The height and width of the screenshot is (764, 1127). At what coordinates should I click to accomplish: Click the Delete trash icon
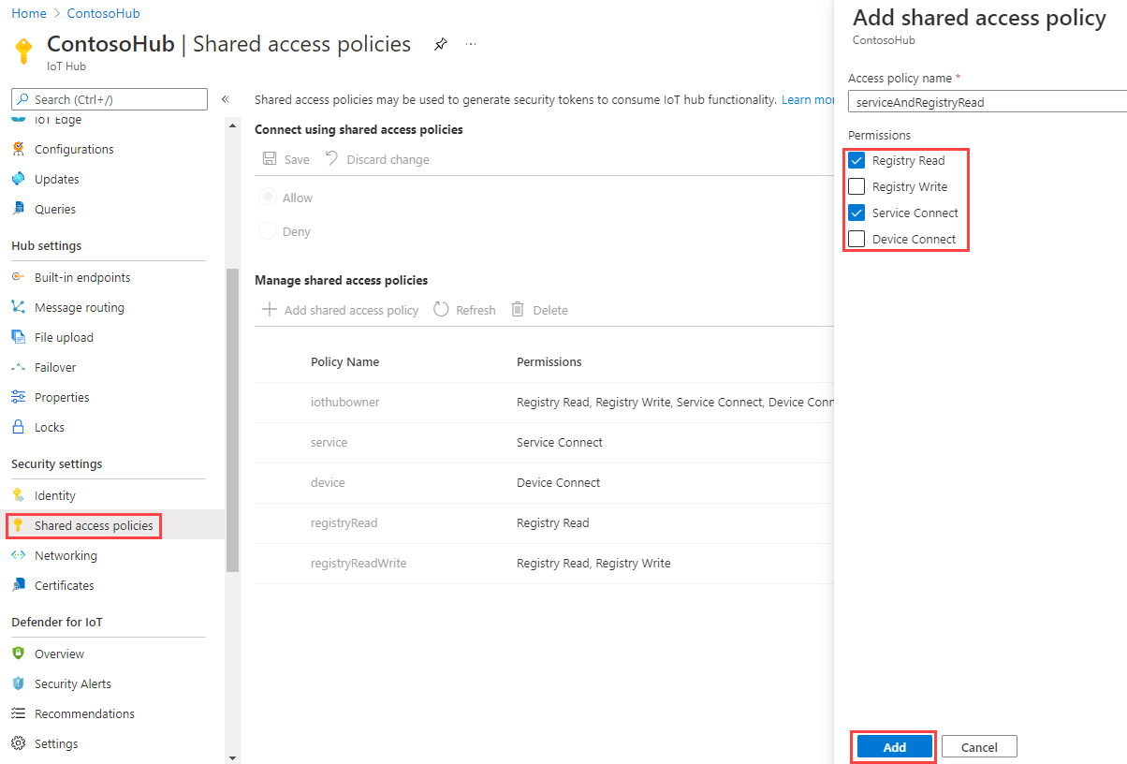[x=518, y=310]
